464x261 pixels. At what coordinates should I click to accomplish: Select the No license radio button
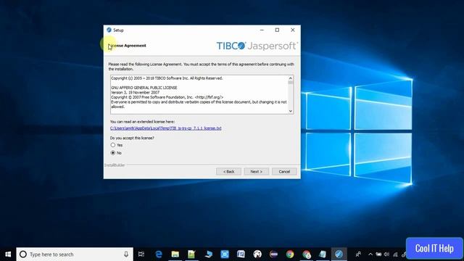[113, 153]
